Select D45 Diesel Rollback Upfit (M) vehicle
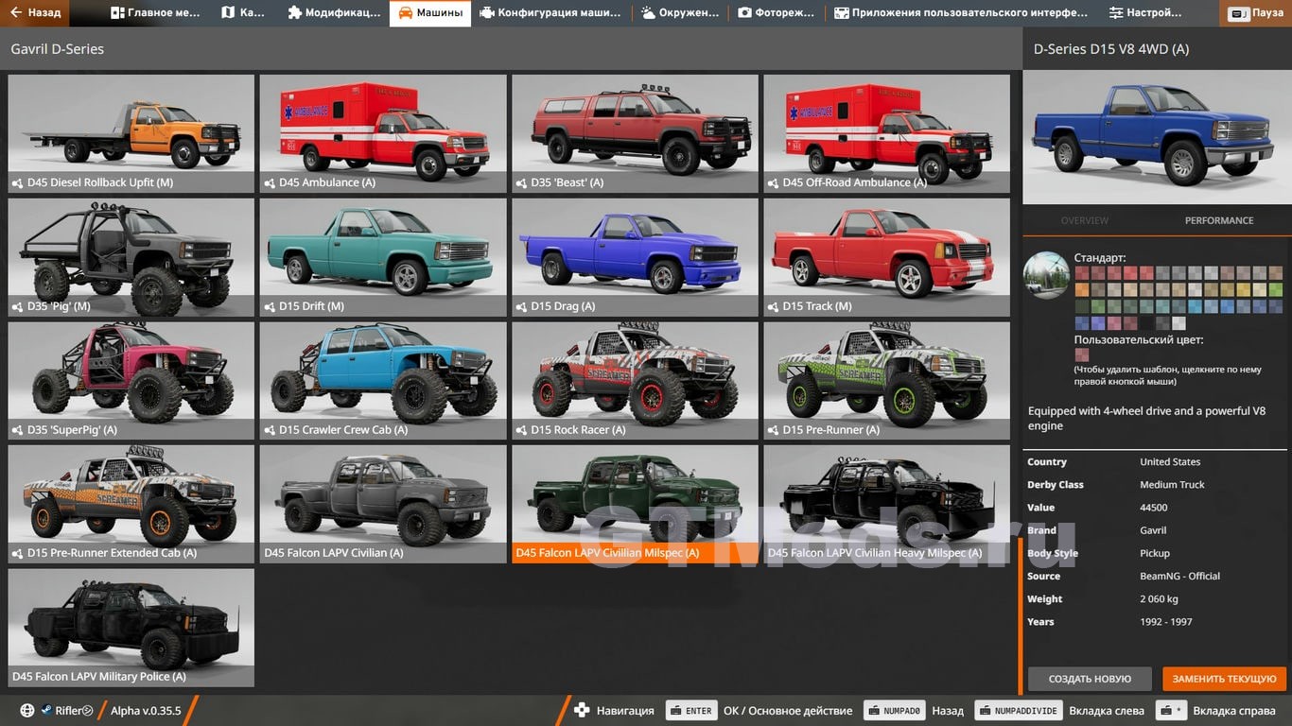 click(x=131, y=134)
